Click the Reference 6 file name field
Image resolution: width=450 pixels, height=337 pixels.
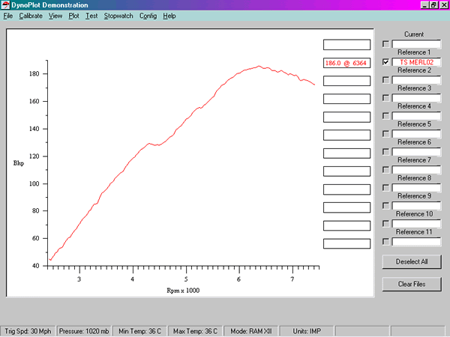click(416, 152)
